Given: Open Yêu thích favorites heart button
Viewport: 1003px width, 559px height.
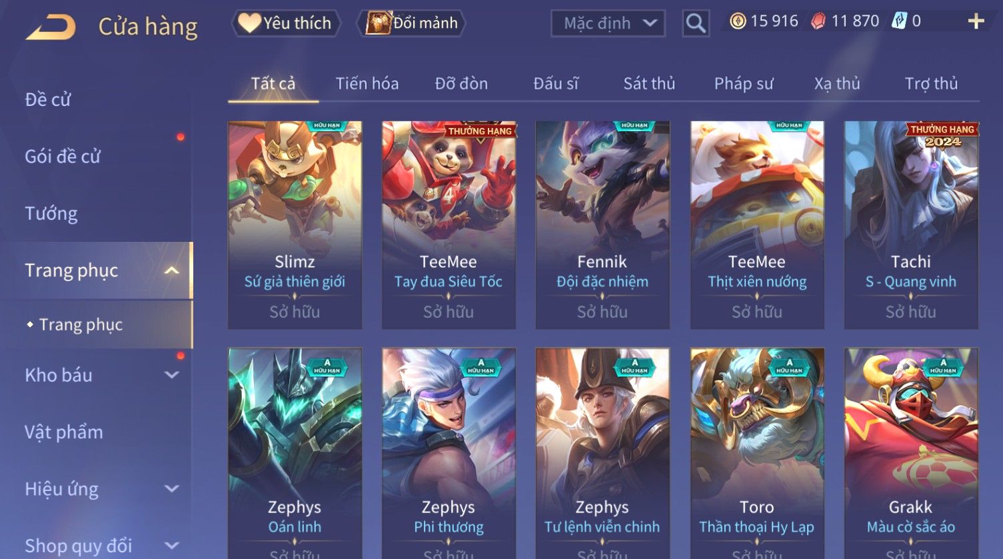Looking at the screenshot, I should (x=286, y=23).
